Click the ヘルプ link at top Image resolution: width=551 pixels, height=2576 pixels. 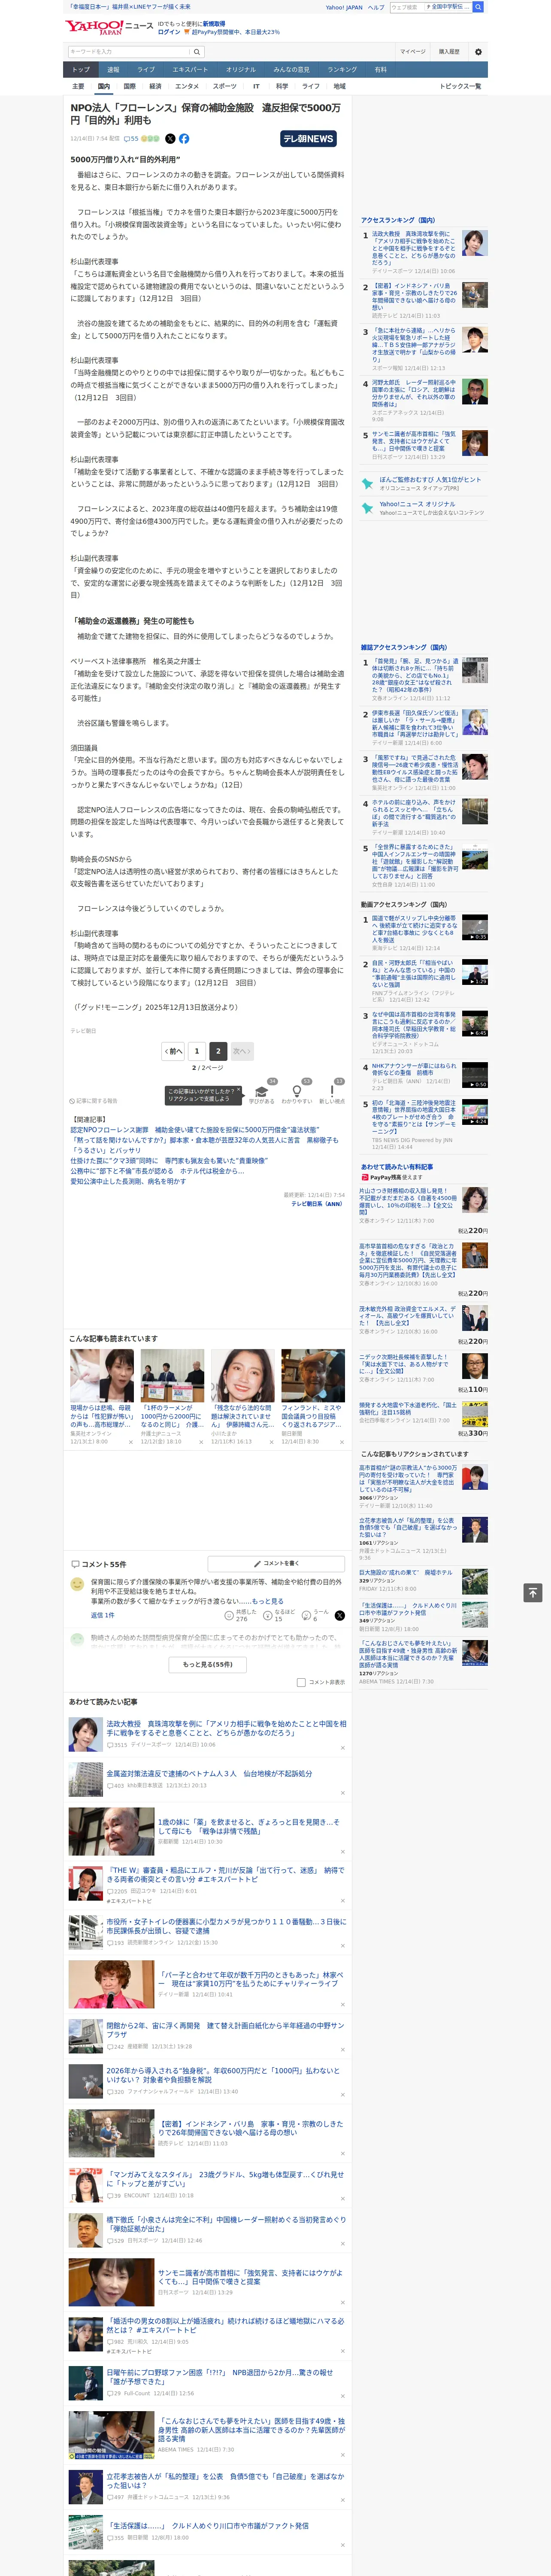(376, 7)
